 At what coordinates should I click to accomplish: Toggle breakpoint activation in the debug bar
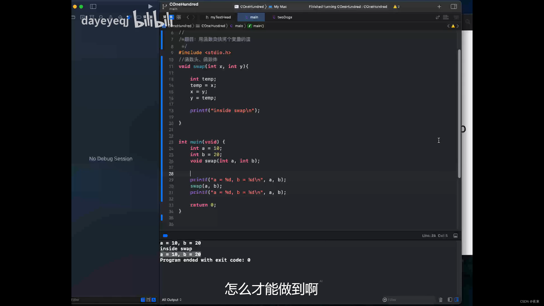[165, 17]
